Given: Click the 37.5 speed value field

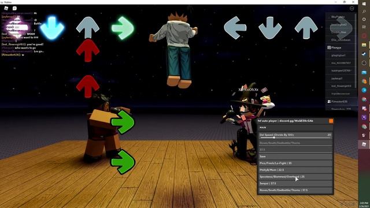Looking at the screenshot, I should coord(295,150).
